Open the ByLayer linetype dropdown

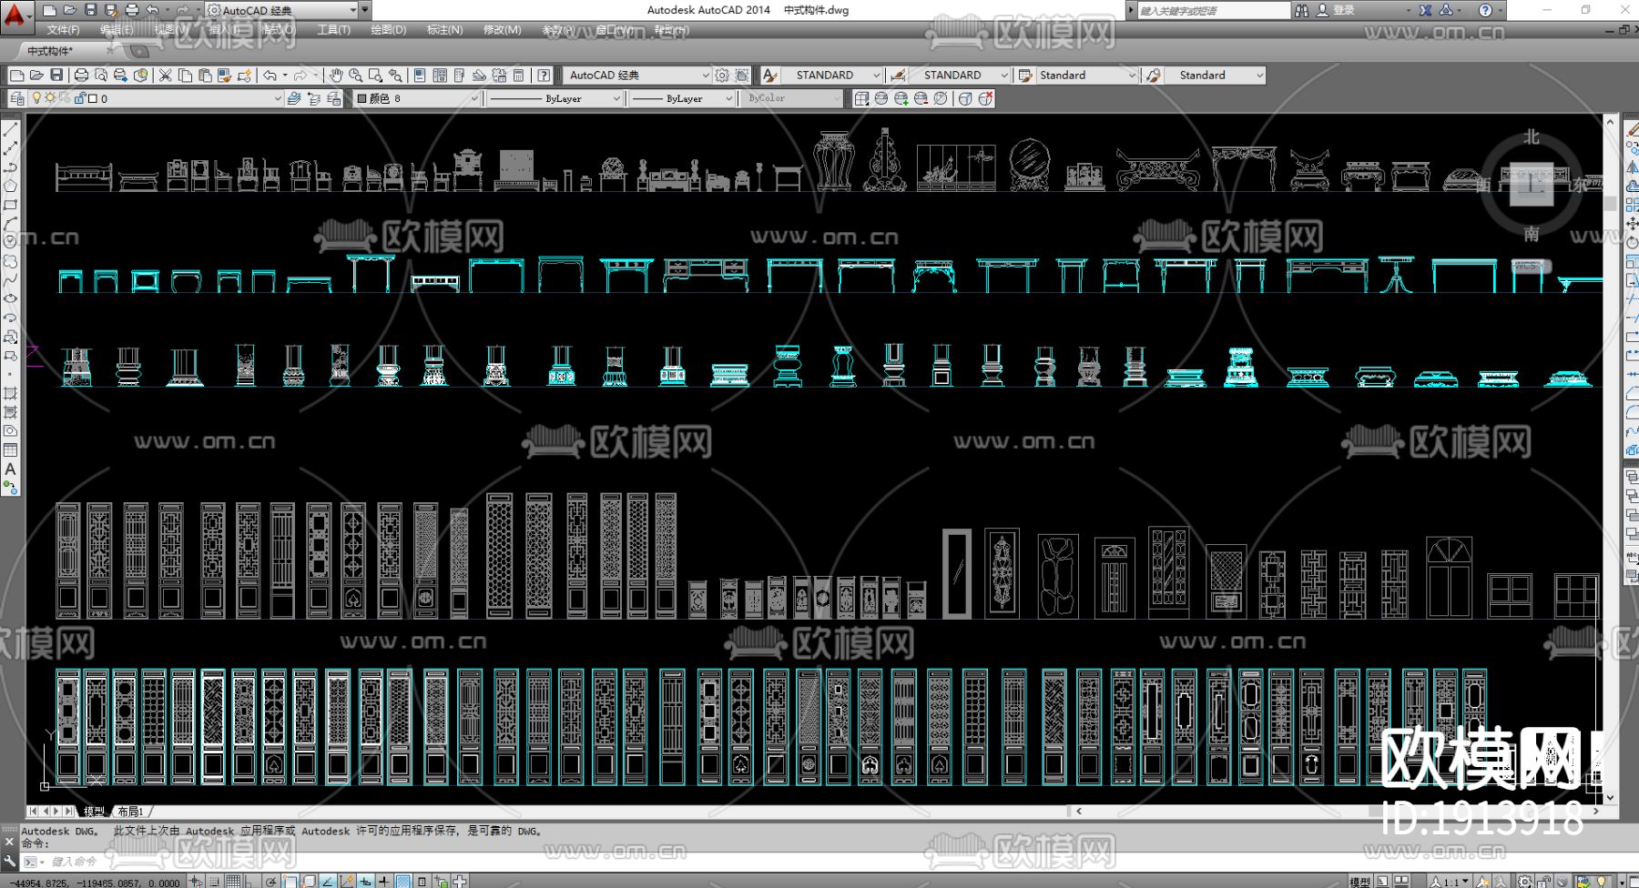[x=555, y=98]
